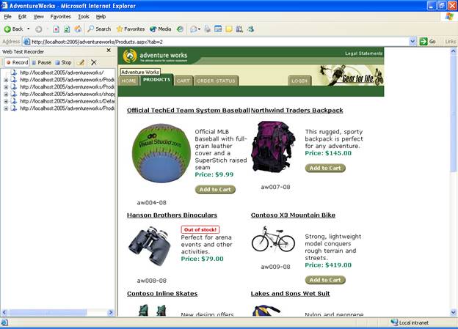458x329 pixels.
Task: Refresh the page with the Refresh icon
Action: coord(67,29)
